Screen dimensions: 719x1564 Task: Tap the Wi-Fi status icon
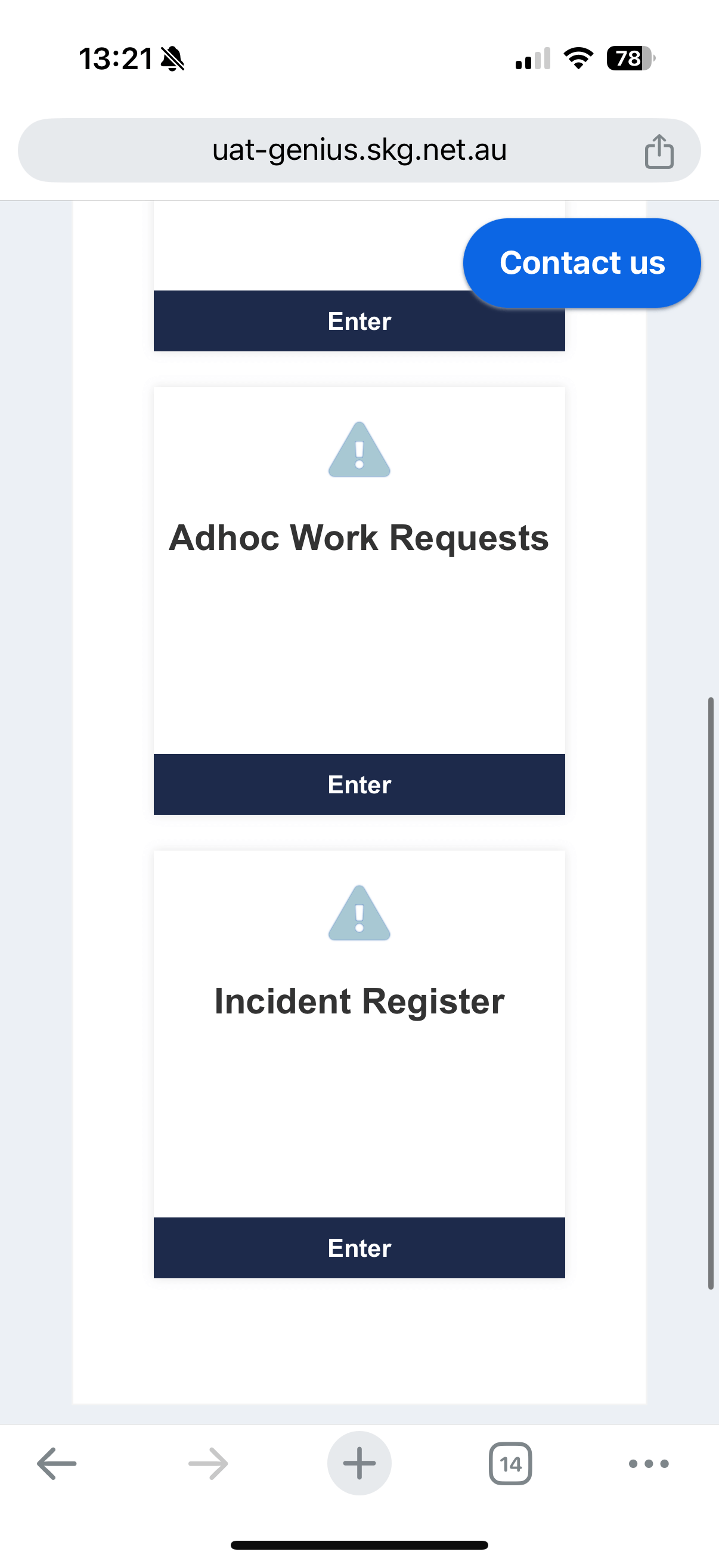579,58
